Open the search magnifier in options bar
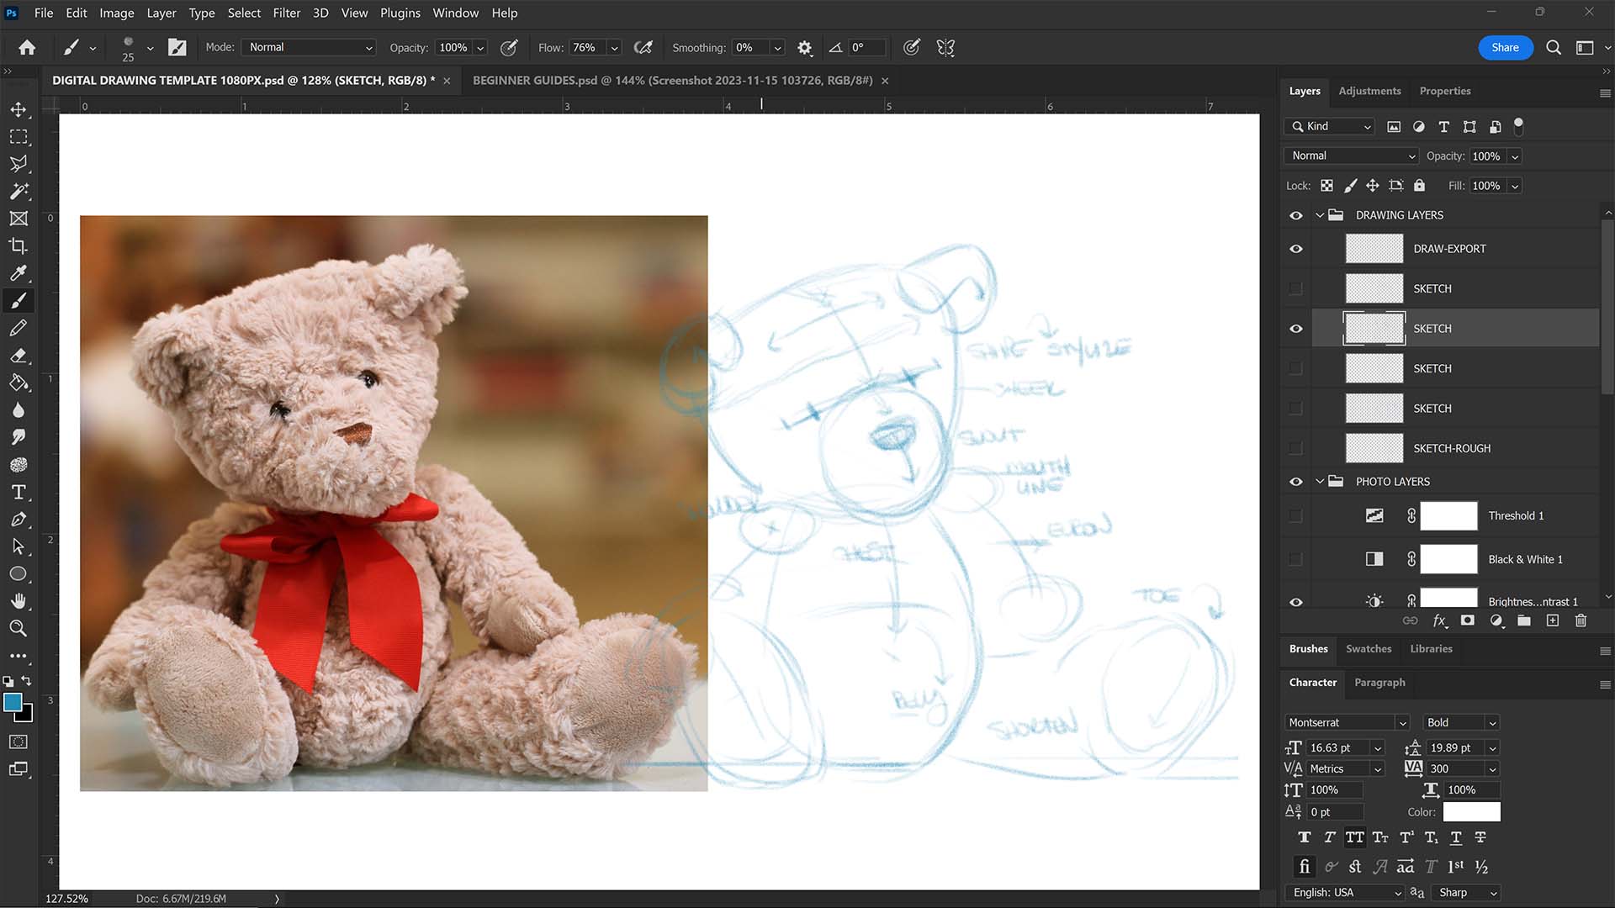This screenshot has height=908, width=1615. click(x=1554, y=48)
